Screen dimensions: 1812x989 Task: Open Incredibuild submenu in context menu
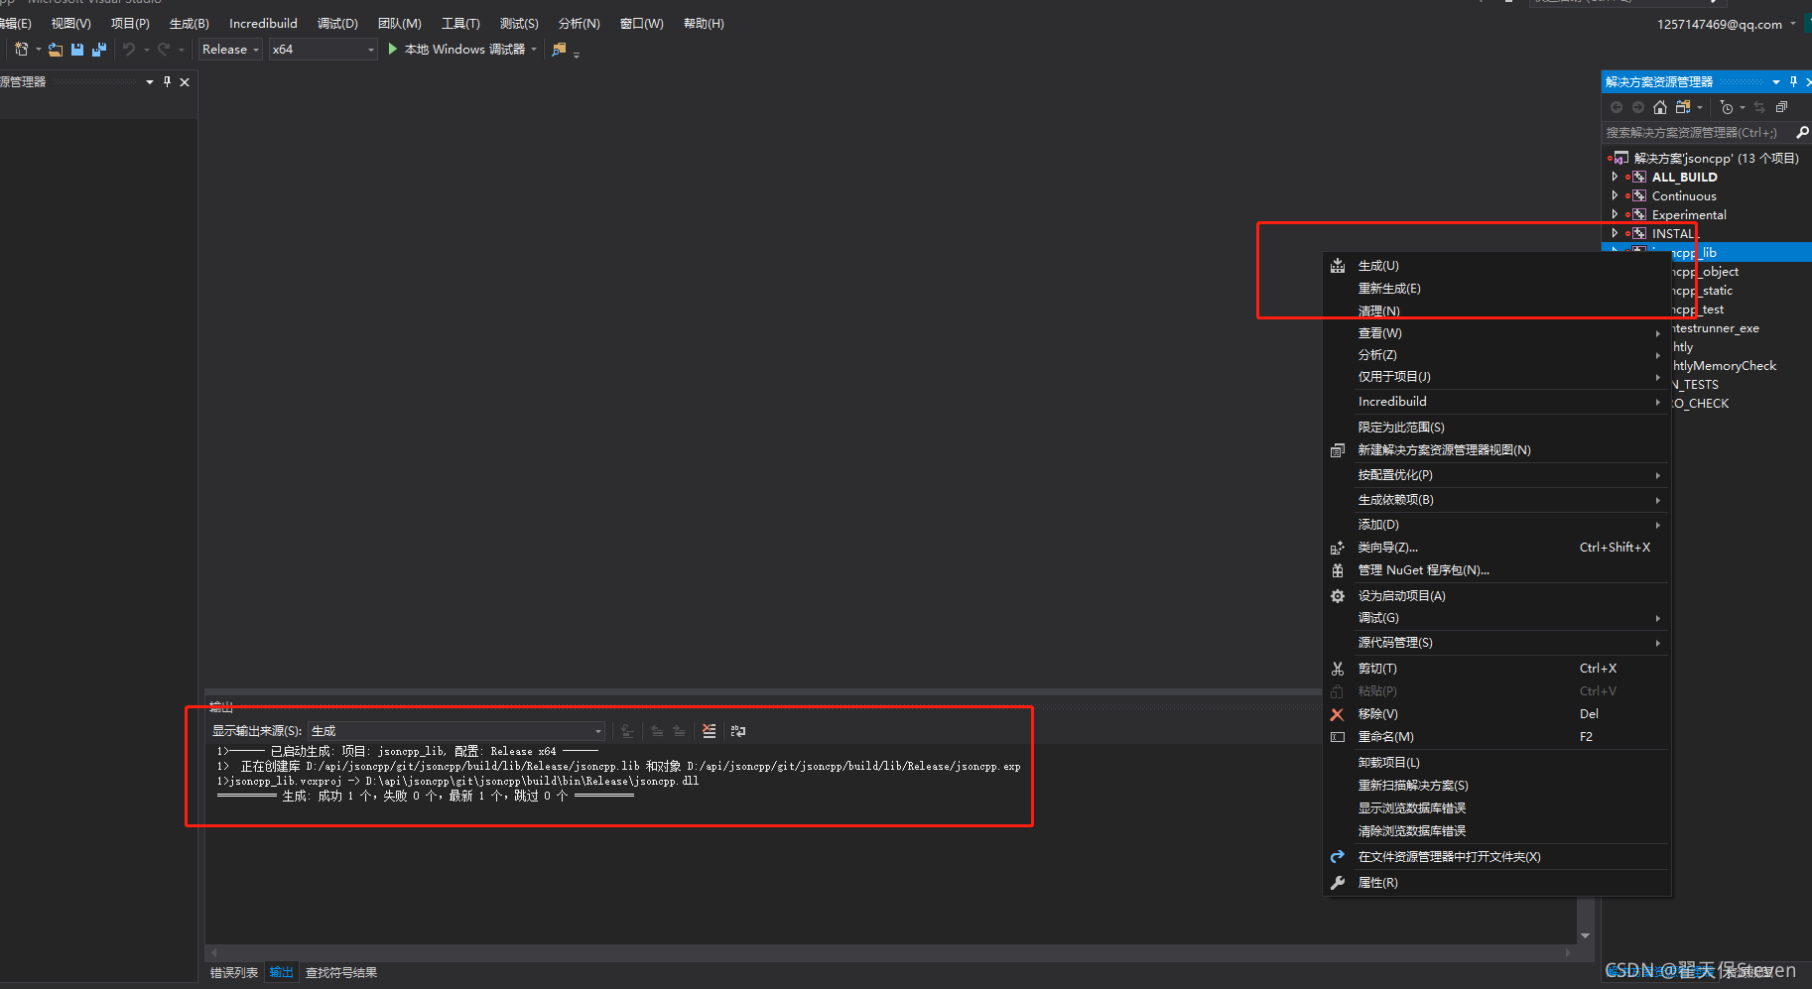coord(1497,402)
